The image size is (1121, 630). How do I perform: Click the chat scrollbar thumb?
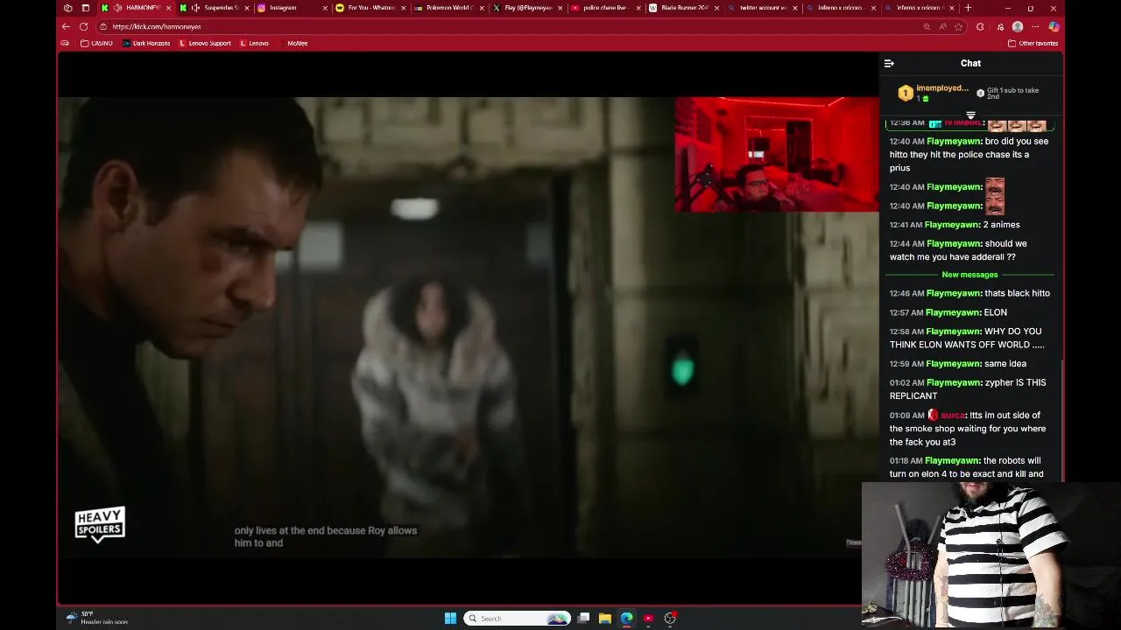click(1062, 420)
